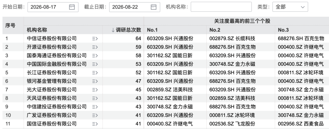Click 301162.SZ 国能日新 in row 3
The width and height of the screenshot is (329, 129).
[x=170, y=56]
